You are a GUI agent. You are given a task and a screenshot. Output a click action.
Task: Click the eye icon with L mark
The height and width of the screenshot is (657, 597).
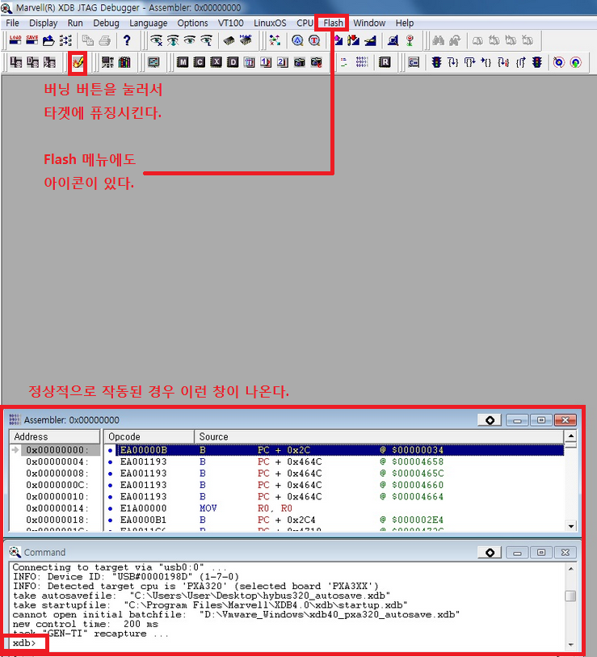click(207, 40)
